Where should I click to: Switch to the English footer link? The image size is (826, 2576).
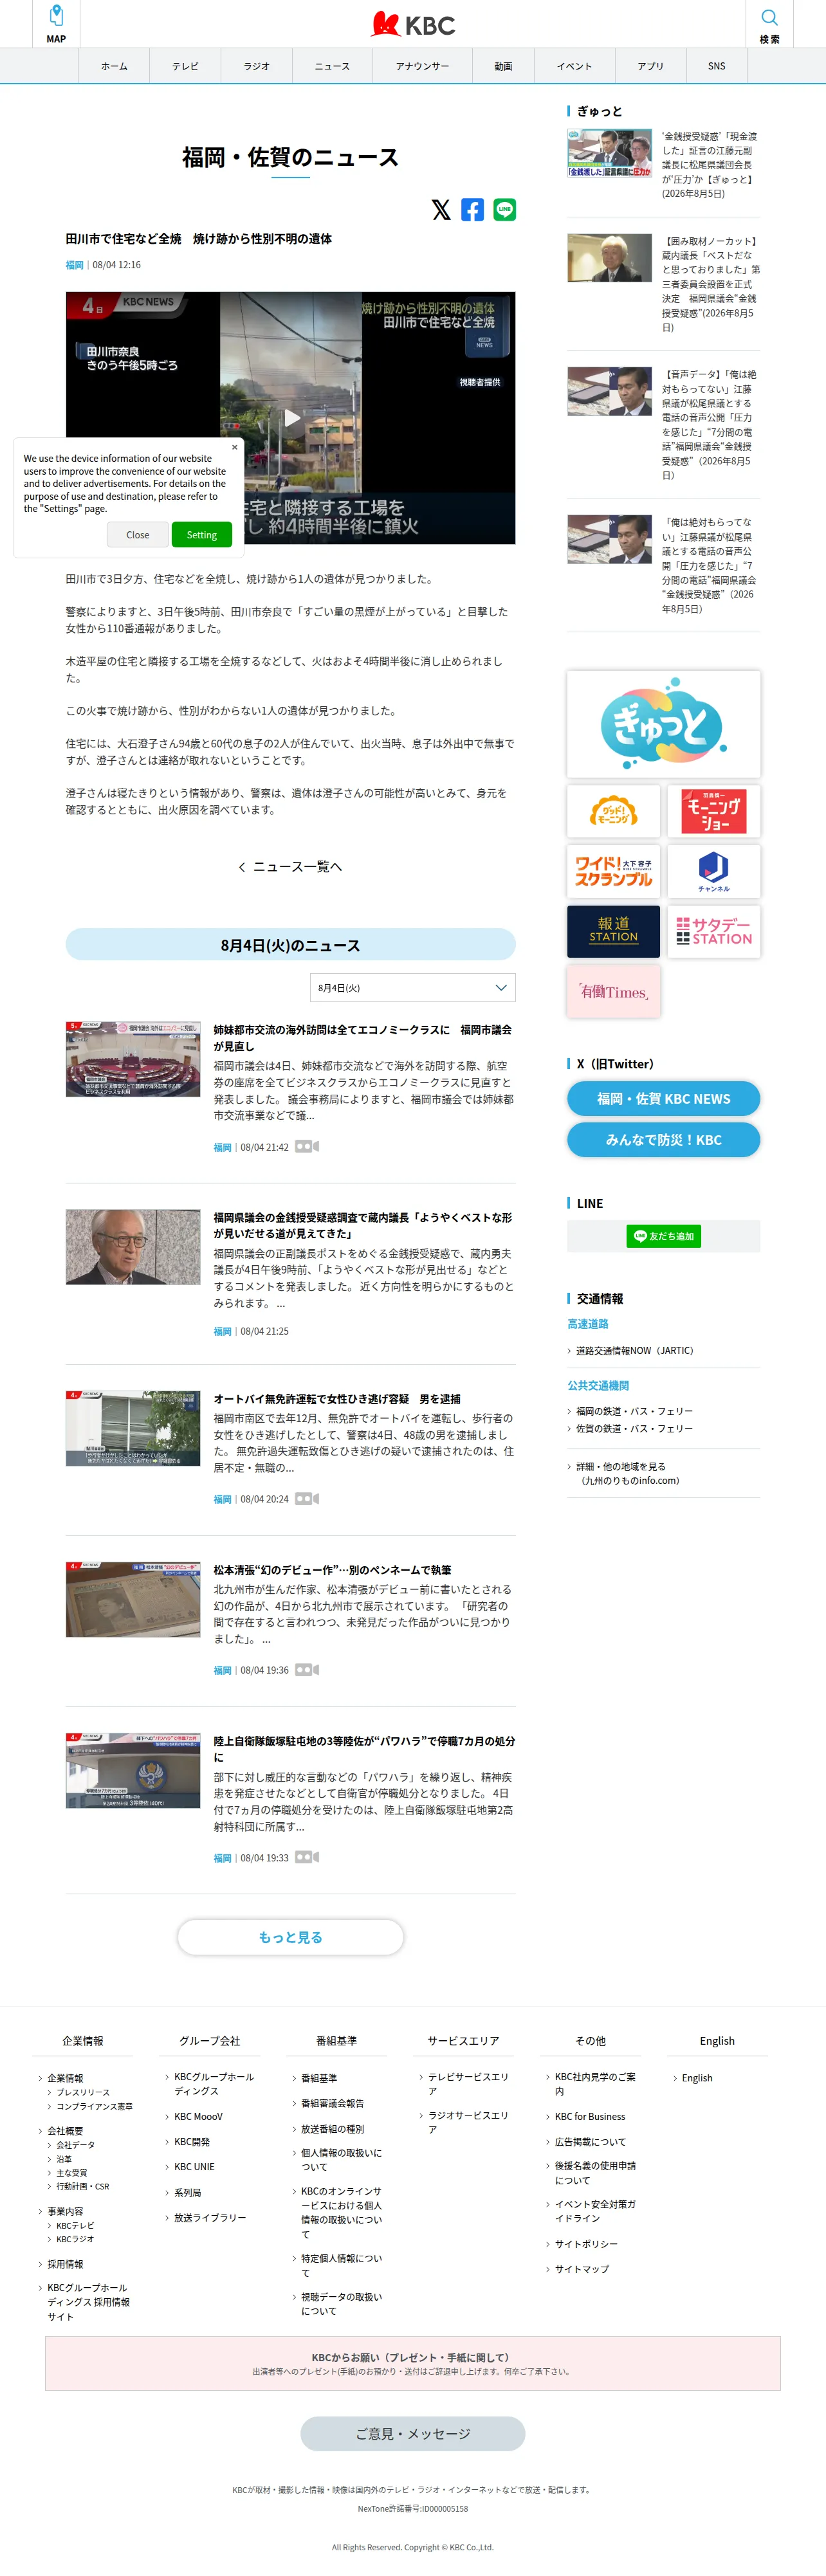(697, 2078)
